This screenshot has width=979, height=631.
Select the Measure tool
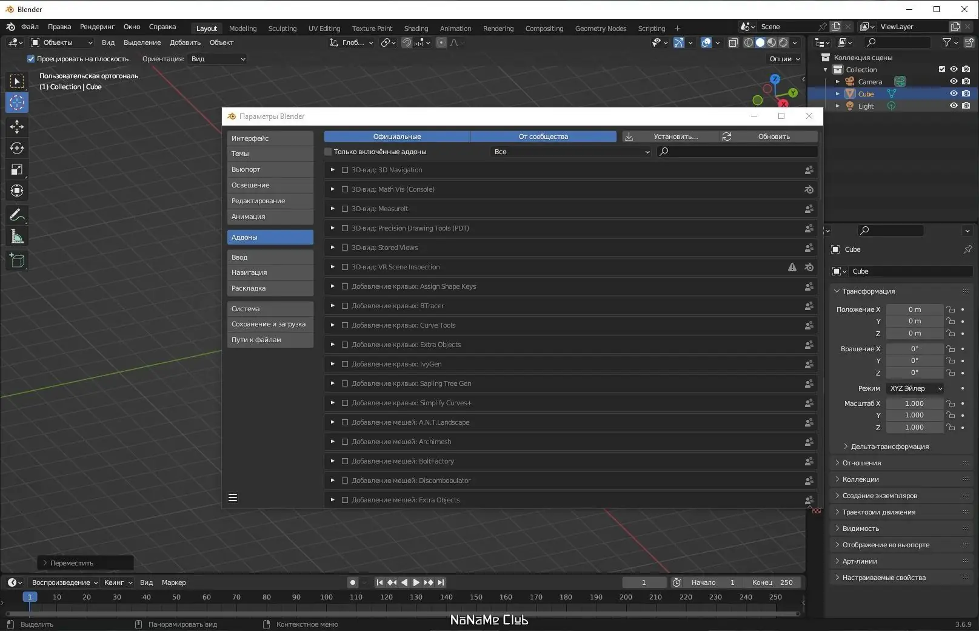point(17,237)
